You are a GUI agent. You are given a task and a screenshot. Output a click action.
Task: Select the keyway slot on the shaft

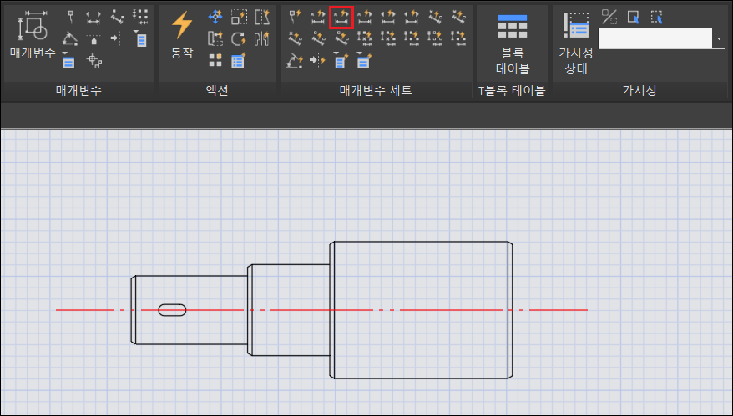point(173,310)
